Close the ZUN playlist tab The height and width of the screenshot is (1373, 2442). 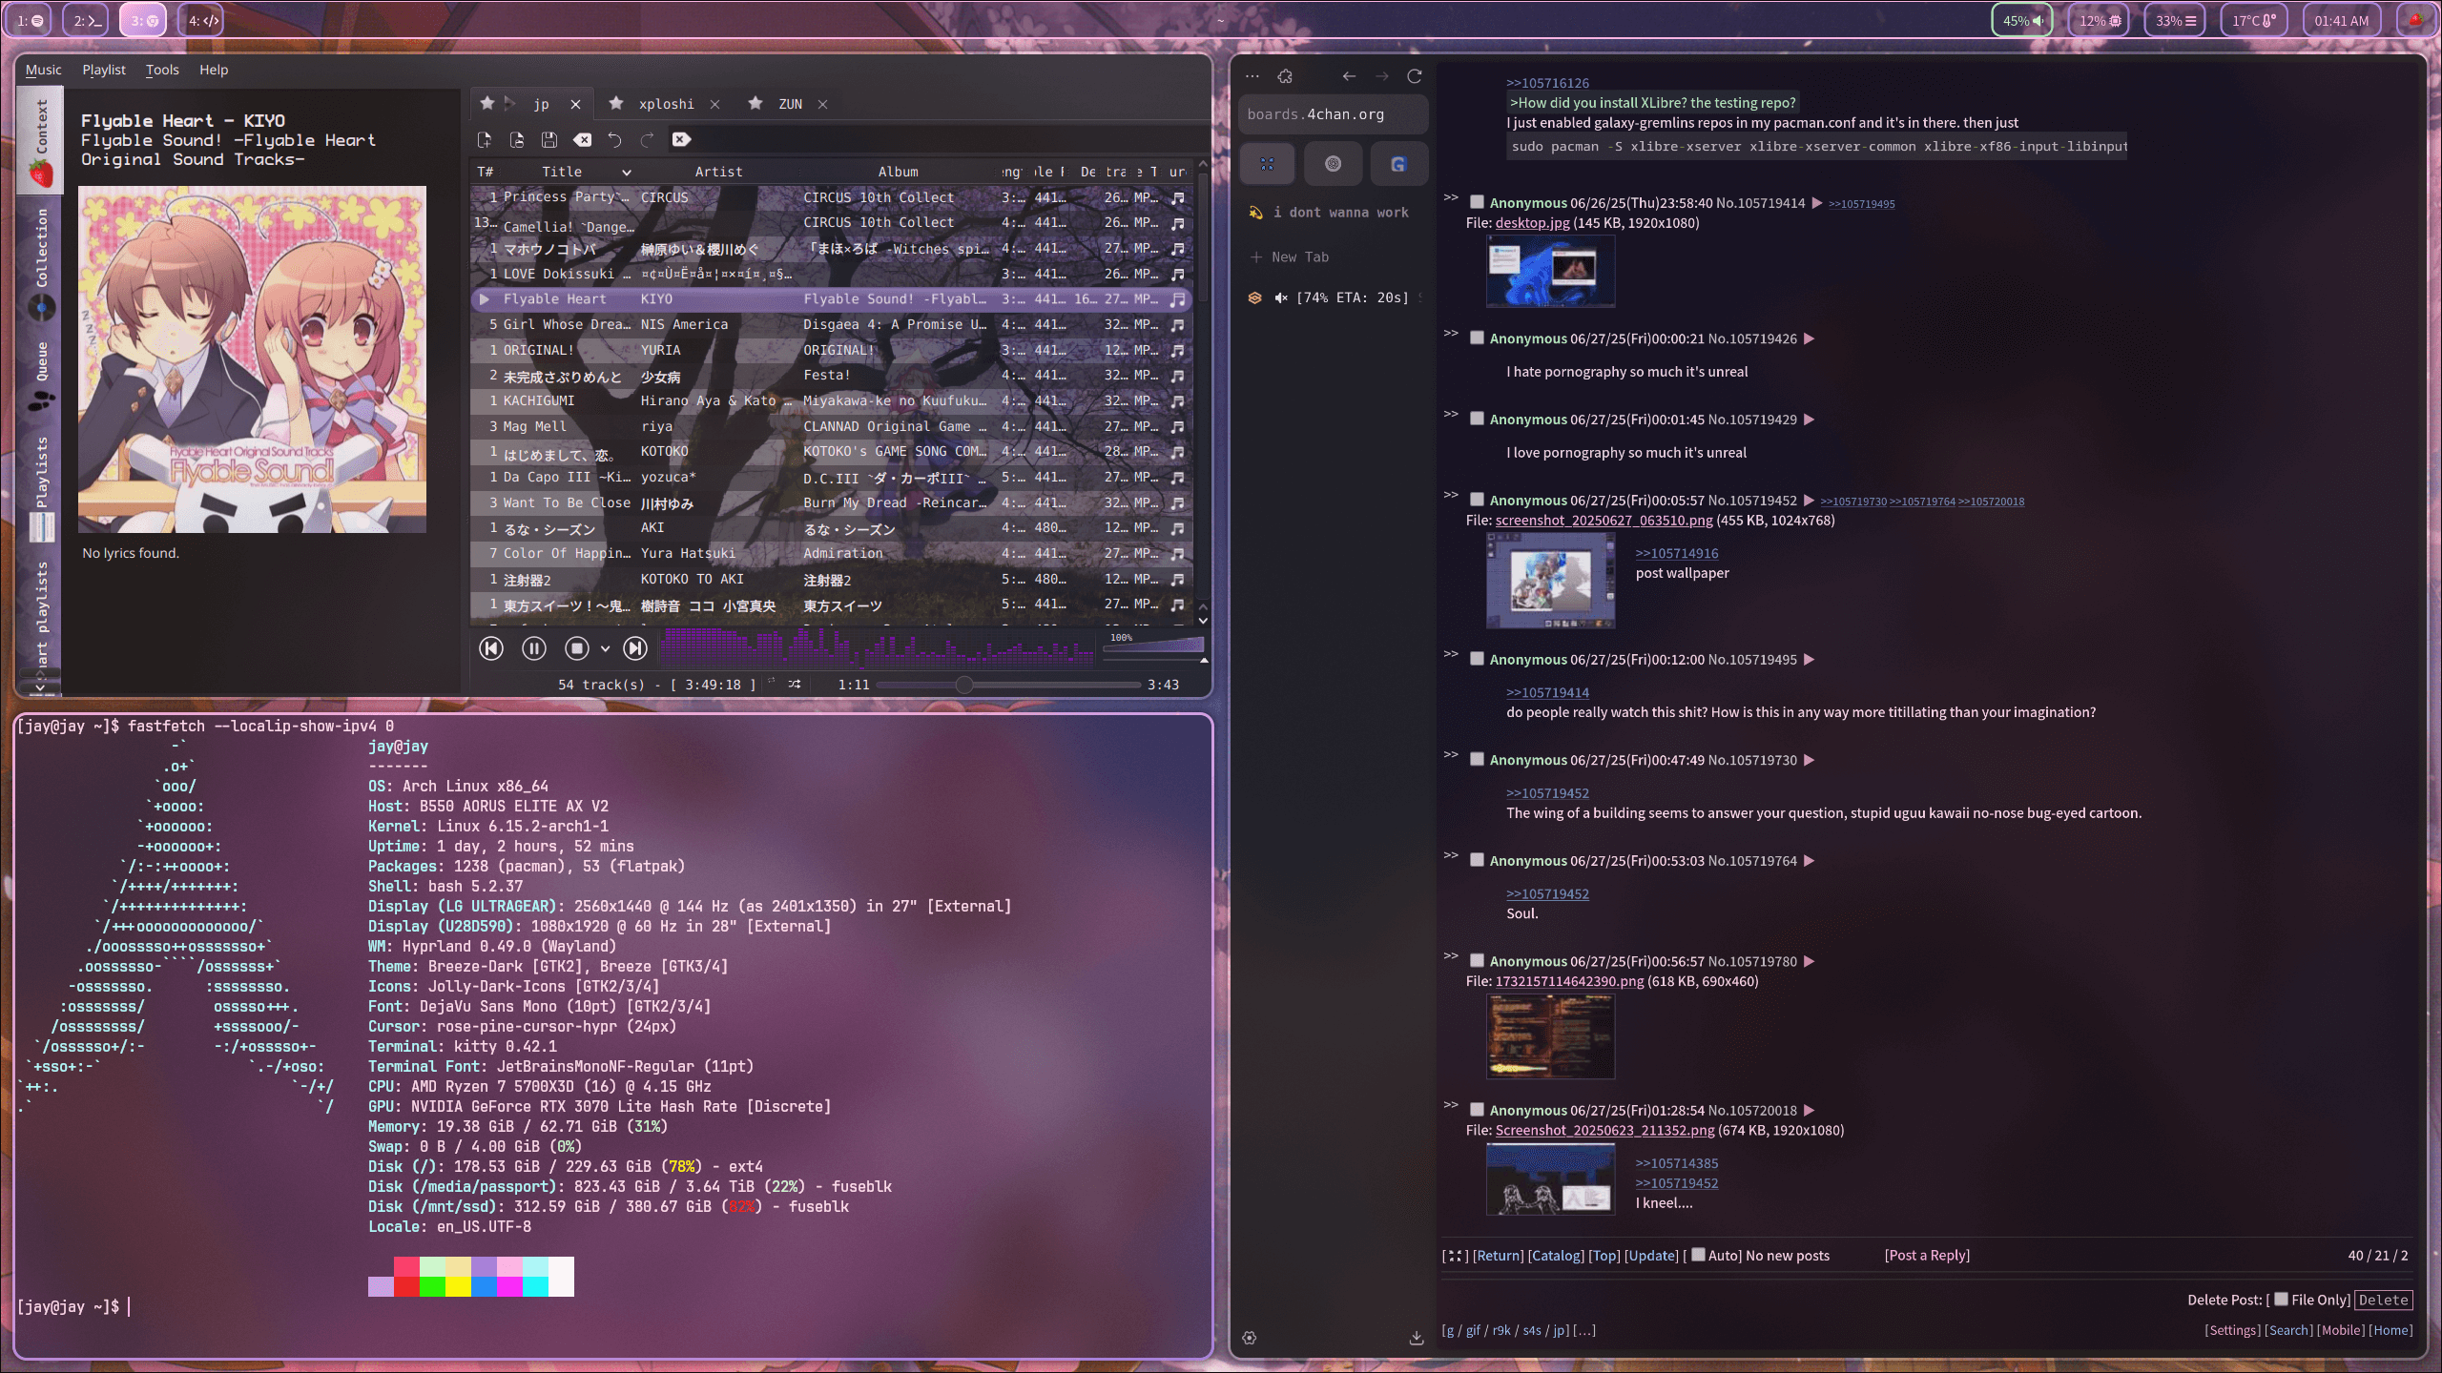click(x=822, y=104)
